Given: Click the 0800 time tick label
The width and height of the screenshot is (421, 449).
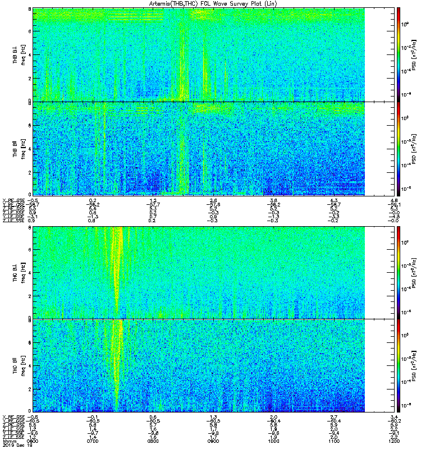Looking at the screenshot, I should (x=153, y=441).
